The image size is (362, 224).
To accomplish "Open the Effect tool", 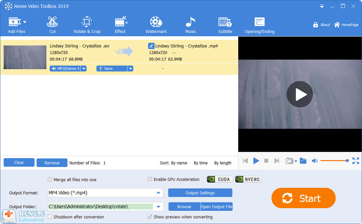I will [120, 25].
